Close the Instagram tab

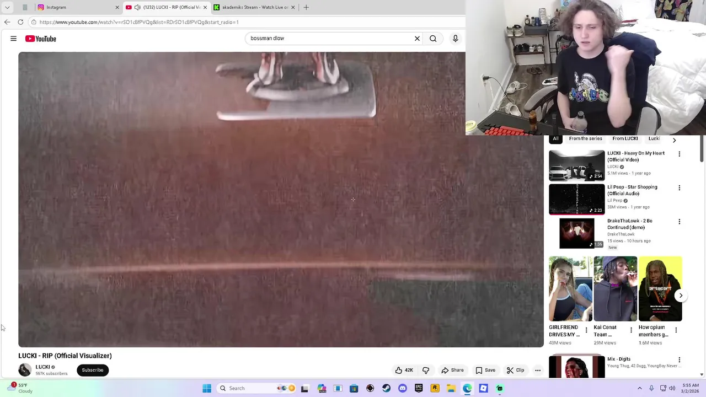(117, 7)
